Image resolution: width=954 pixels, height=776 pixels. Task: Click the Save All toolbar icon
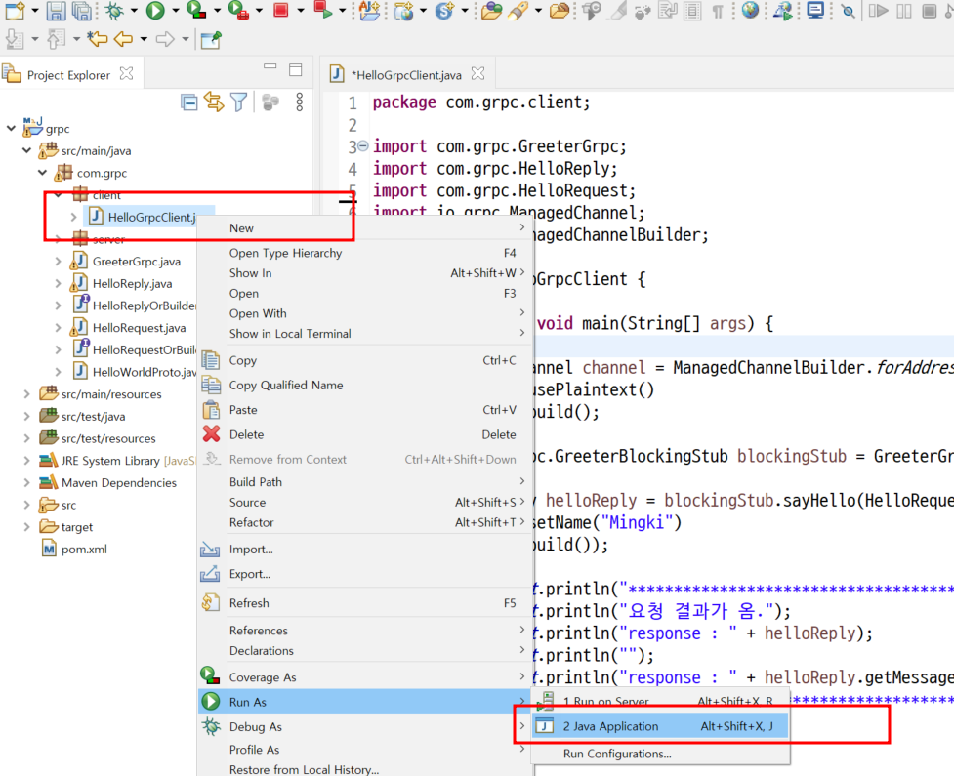[81, 11]
